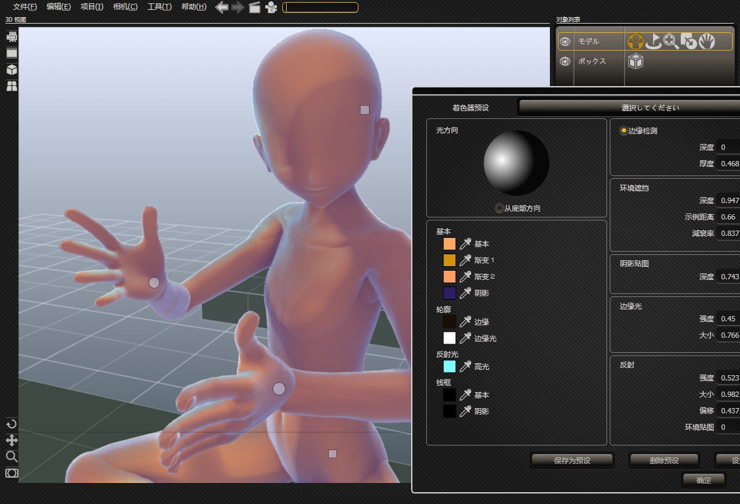Click the 3D cube icon in left sidebar
The image size is (740, 504).
coord(12,70)
